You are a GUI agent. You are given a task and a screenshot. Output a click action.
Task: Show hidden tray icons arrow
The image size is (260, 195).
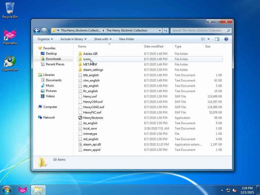coord(222,190)
